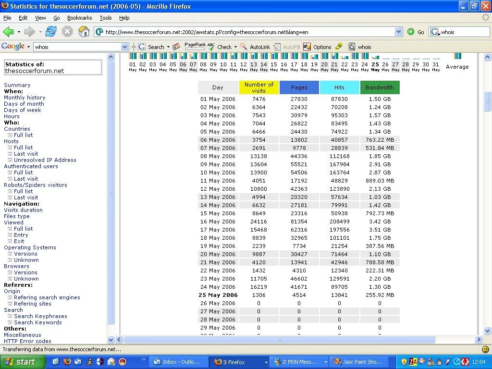Open the spell Check dropdown arrow
492x369 pixels.
[235, 47]
